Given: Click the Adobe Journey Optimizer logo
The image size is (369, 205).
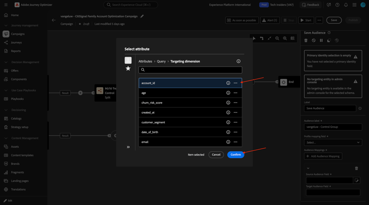Looking at the screenshot, I should click(17, 5).
